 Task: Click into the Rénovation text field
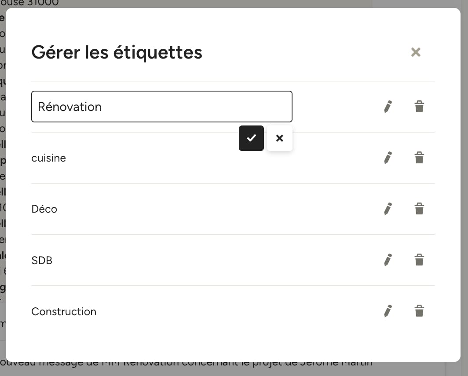pos(162,107)
